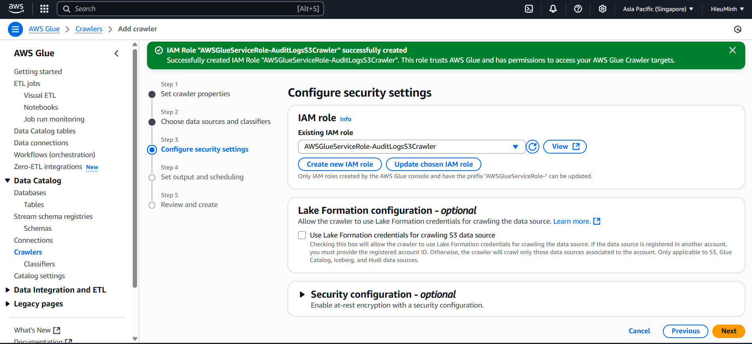Open the AWS home logo
The height and width of the screenshot is (344, 752).
tap(16, 8)
